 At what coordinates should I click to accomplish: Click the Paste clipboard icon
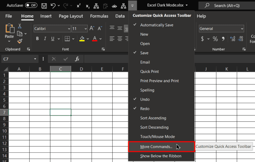10,28
